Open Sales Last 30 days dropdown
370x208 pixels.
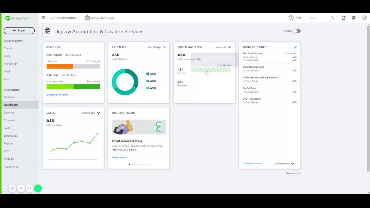(x=91, y=113)
